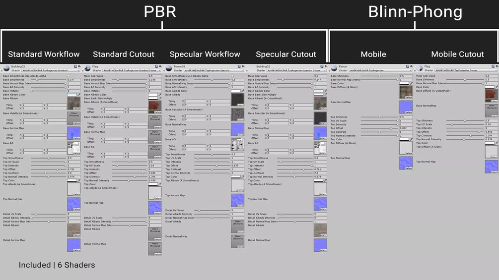Click Standard Cutout Flag material preview icon
The width and height of the screenshot is (499, 280).
click(87, 68)
